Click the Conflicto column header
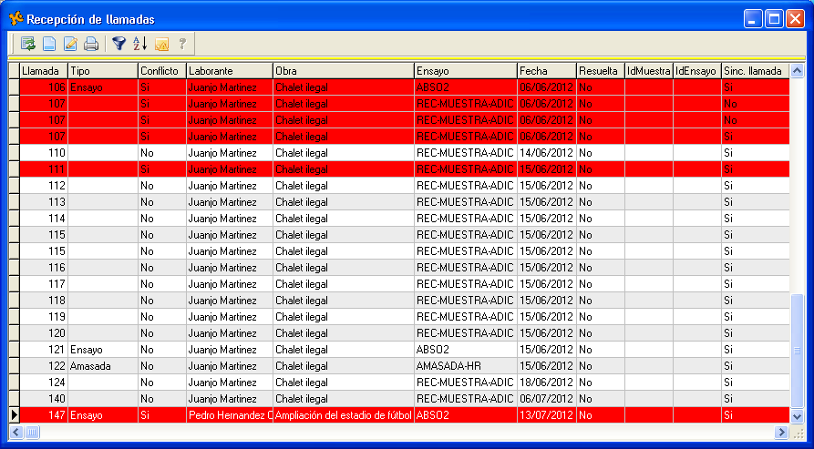 161,71
